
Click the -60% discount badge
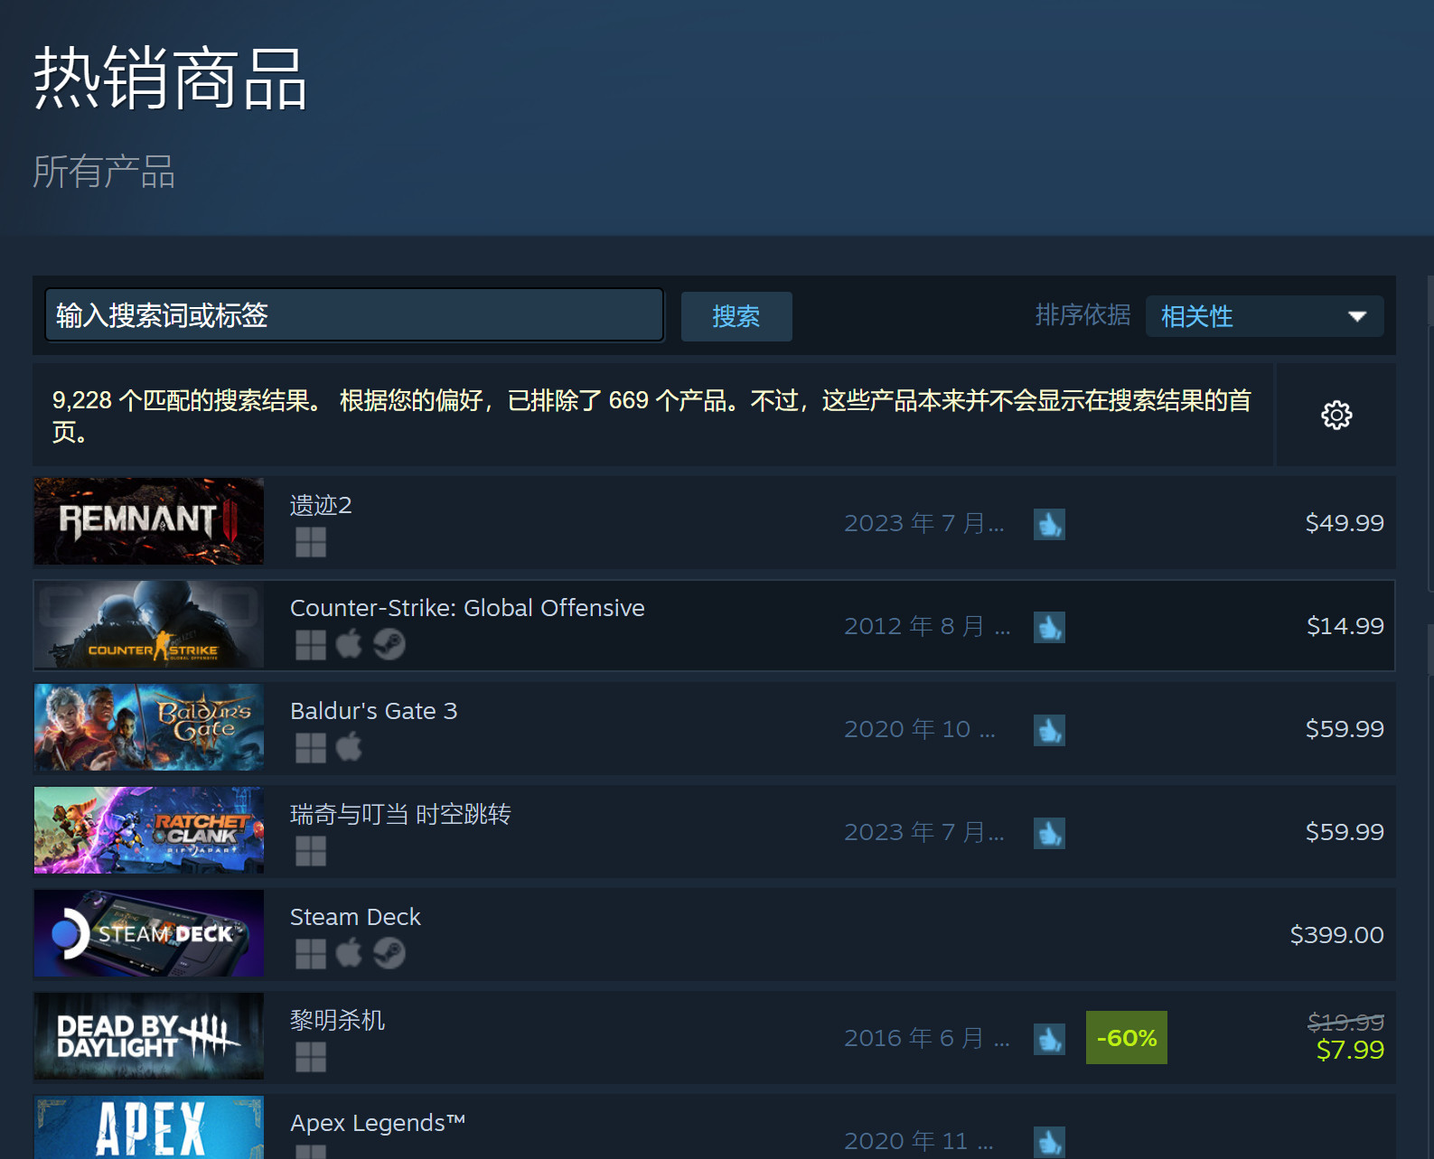pos(1126,1038)
